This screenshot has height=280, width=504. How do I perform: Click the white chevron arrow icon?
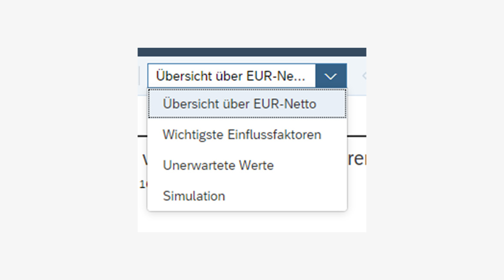(330, 76)
